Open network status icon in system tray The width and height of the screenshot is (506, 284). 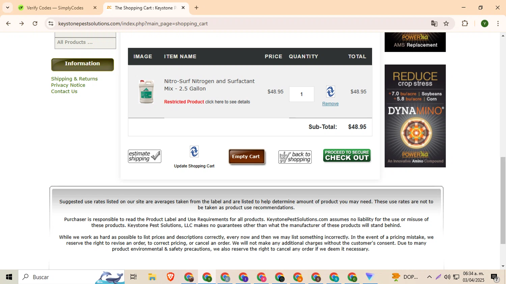(456, 277)
